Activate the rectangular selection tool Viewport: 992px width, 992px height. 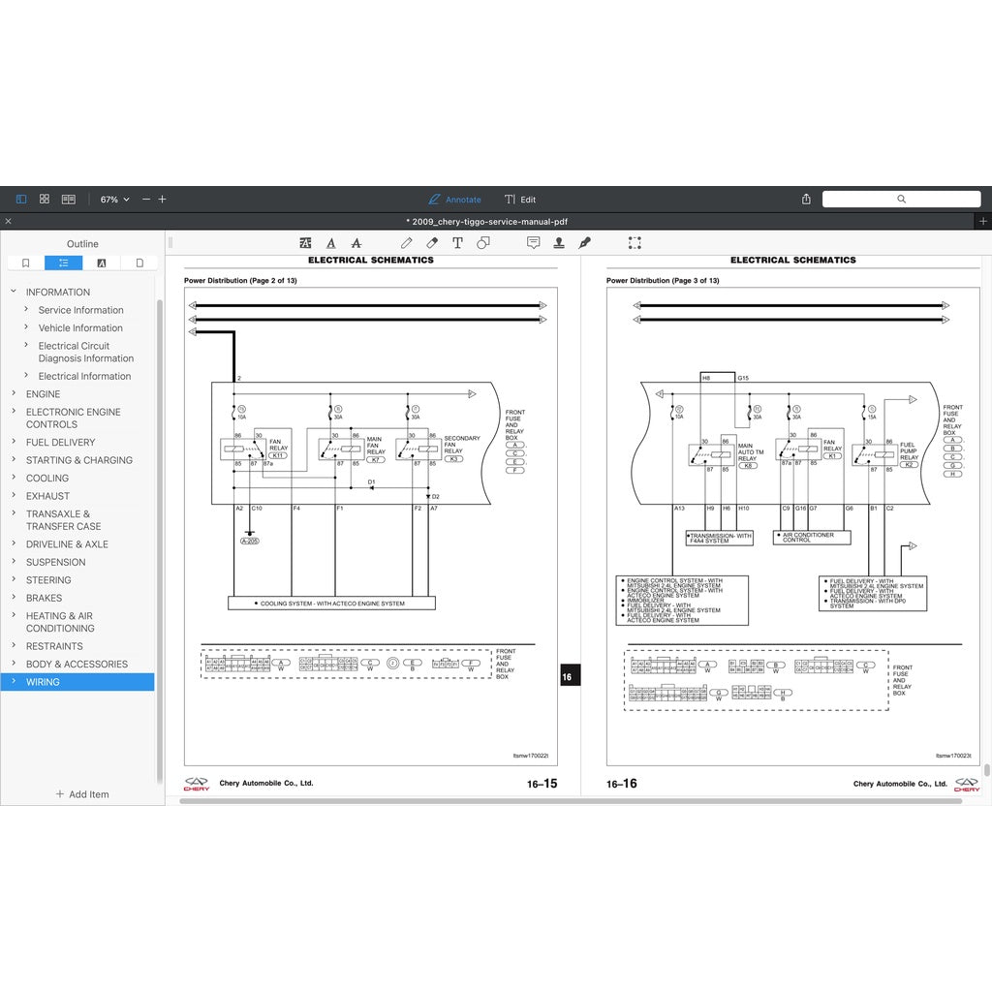pos(635,243)
